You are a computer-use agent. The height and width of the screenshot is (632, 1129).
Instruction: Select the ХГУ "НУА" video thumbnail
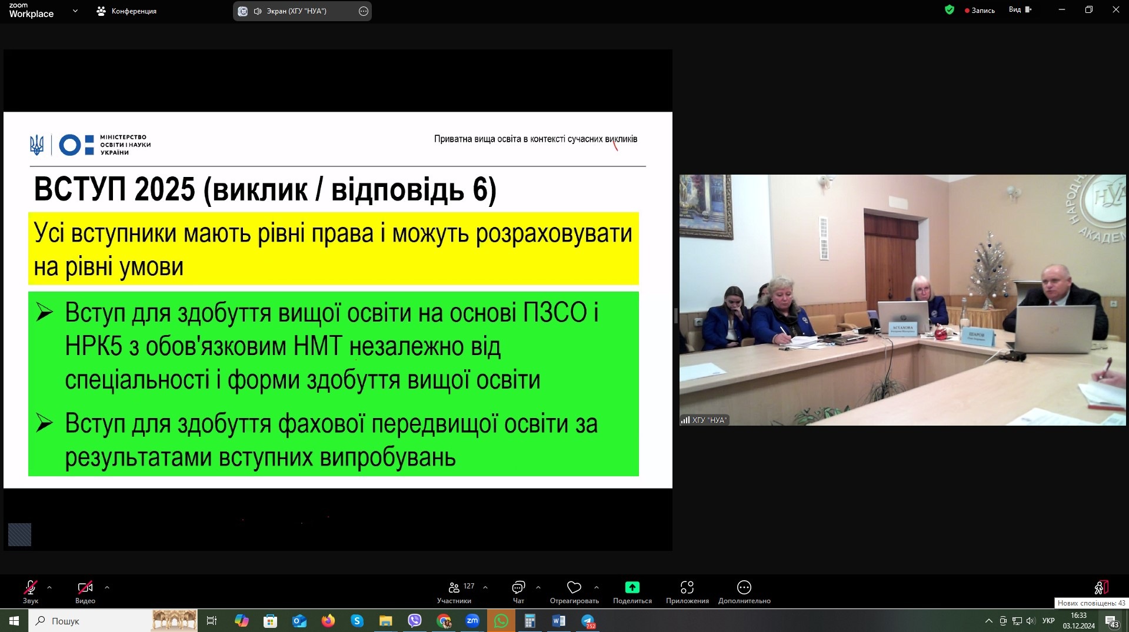902,300
